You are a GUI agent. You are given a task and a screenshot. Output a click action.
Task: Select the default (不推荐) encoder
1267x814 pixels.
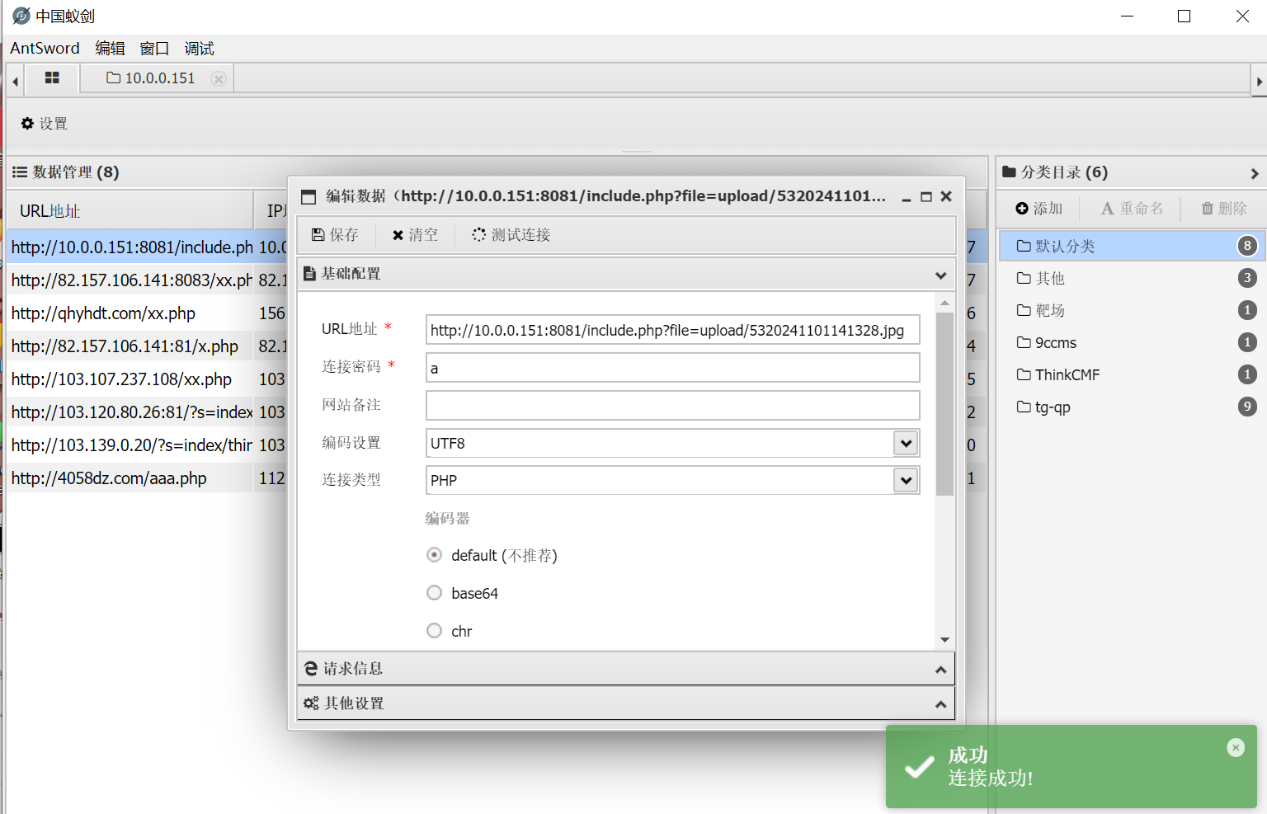click(x=435, y=555)
